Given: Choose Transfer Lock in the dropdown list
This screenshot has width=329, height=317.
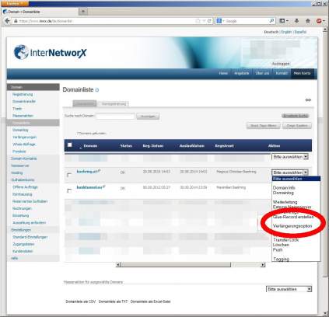Looking at the screenshot, I should tap(285, 240).
